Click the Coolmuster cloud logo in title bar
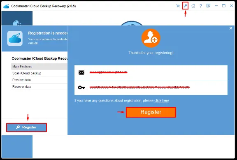The width and height of the screenshot is (237, 160). (x=6, y=6)
